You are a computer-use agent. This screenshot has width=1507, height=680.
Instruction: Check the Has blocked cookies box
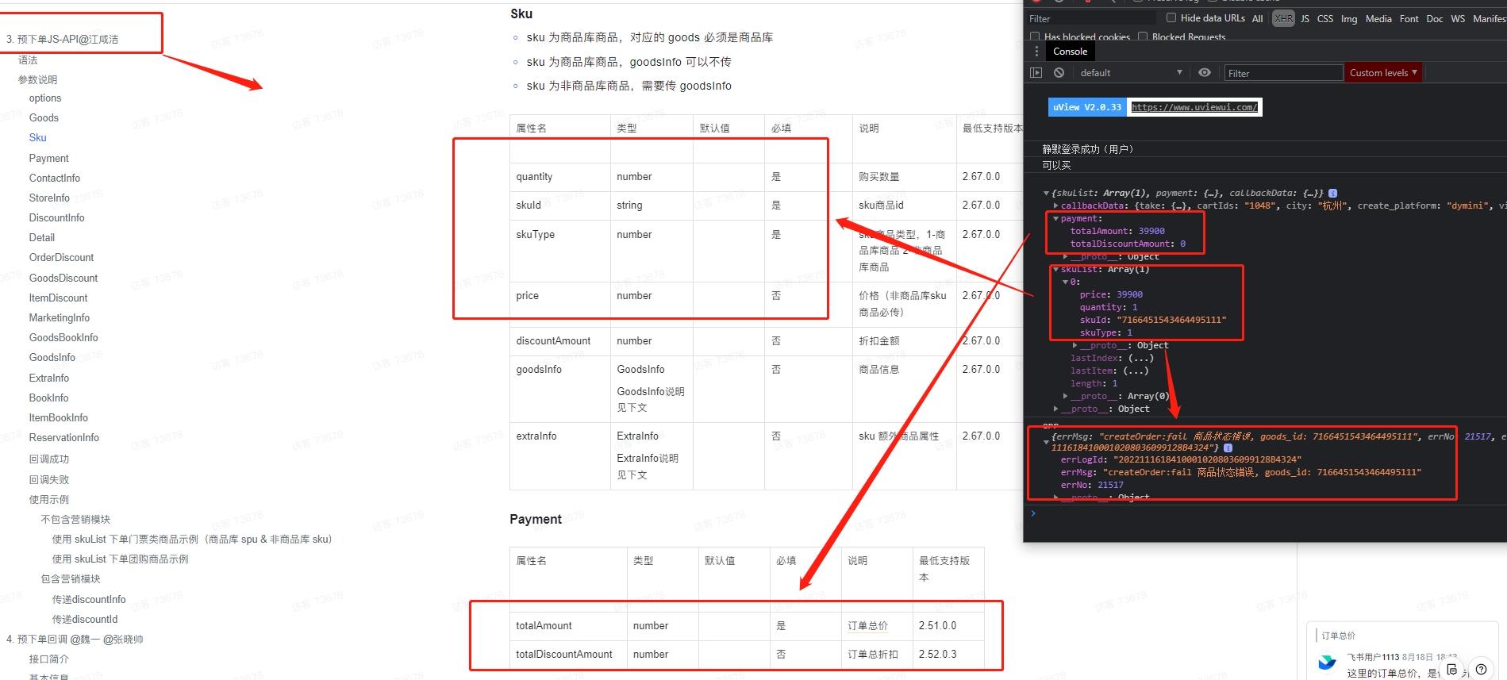pyautogui.click(x=1035, y=36)
